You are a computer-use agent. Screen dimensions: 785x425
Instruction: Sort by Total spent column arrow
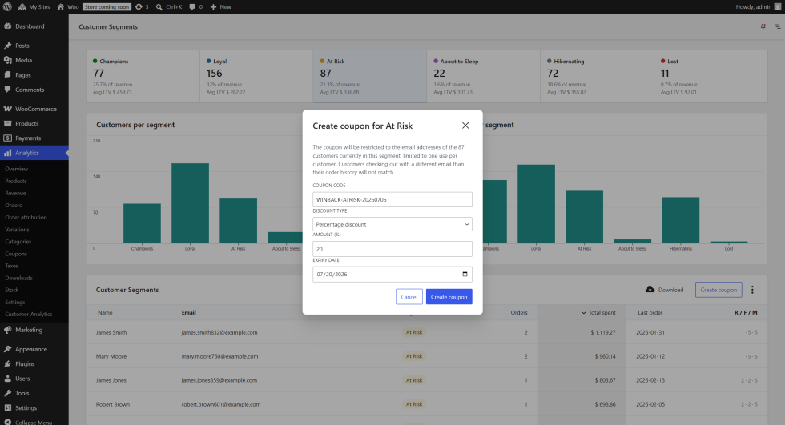pyautogui.click(x=583, y=312)
